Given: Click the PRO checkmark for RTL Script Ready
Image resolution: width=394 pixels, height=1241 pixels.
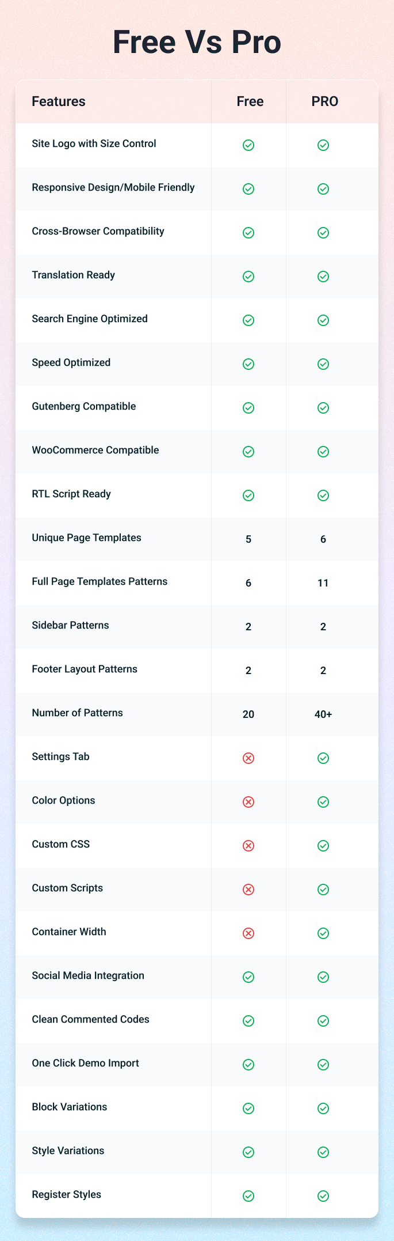Looking at the screenshot, I should pyautogui.click(x=323, y=495).
